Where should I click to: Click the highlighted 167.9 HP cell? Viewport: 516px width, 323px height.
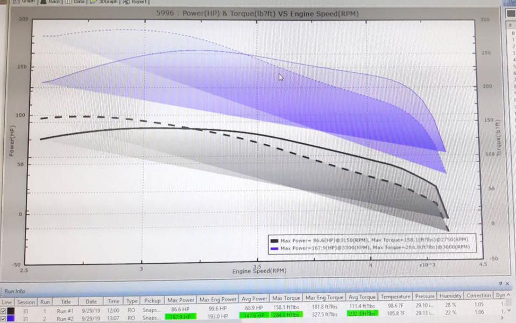click(180, 317)
